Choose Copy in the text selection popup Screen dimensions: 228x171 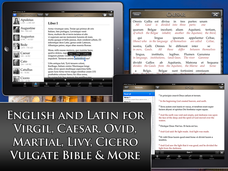(71, 54)
